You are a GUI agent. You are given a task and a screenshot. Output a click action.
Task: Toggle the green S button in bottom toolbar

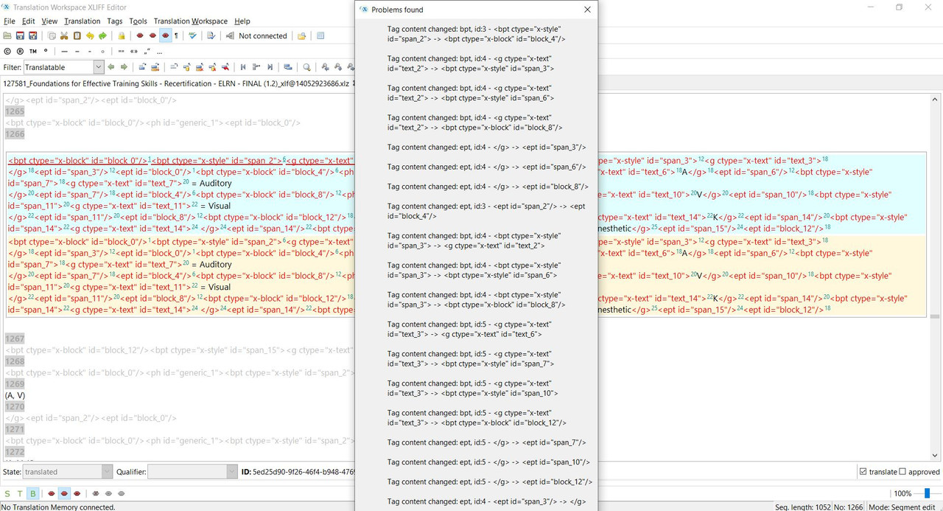click(x=7, y=493)
